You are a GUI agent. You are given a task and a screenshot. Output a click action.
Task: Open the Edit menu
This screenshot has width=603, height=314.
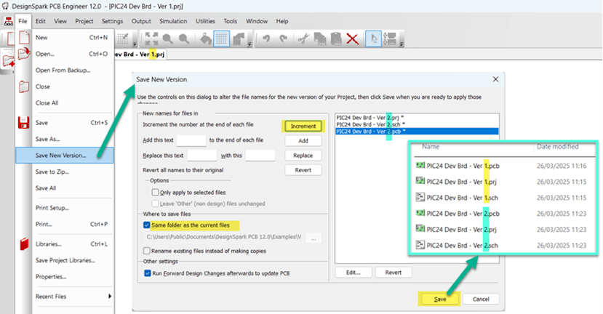point(41,21)
